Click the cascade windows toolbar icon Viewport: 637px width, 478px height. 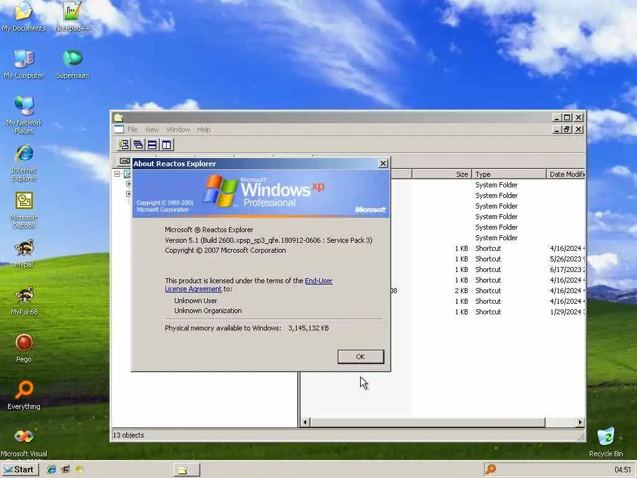[x=138, y=144]
